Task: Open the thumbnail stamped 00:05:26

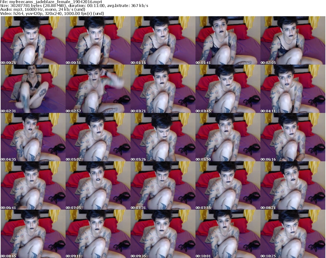Action: [x=163, y=137]
